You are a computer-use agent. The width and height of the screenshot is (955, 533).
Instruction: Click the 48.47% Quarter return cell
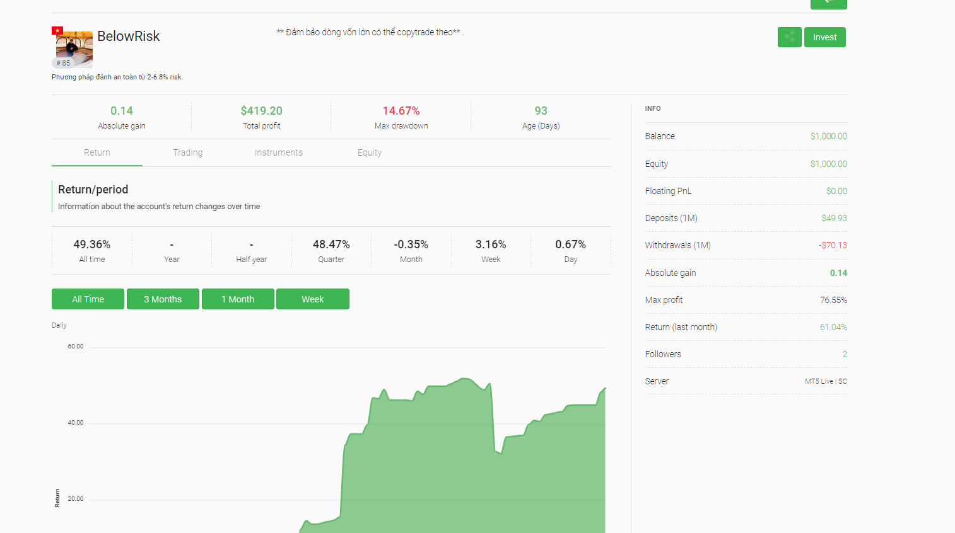coord(331,250)
